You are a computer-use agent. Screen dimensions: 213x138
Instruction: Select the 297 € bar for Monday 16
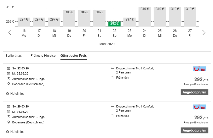click(x=24, y=22)
